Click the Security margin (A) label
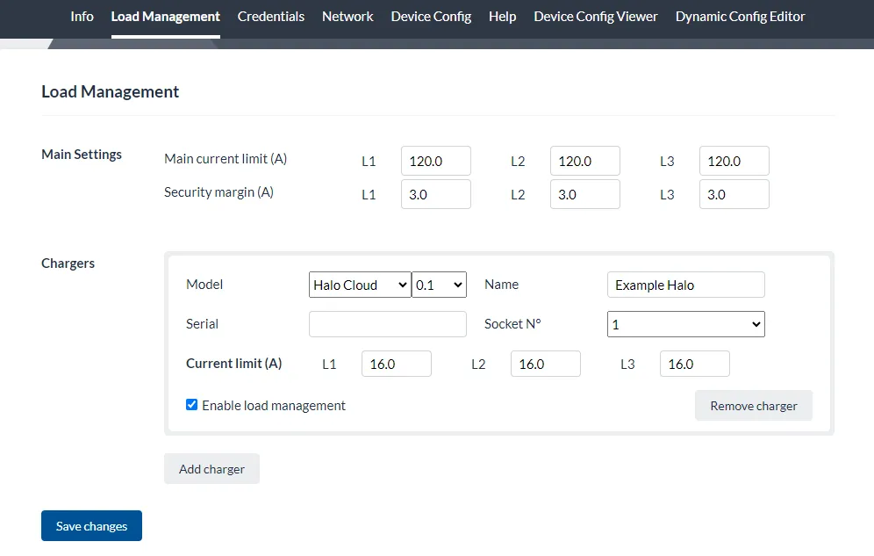Screen dimensions: 874x556 [x=219, y=192]
